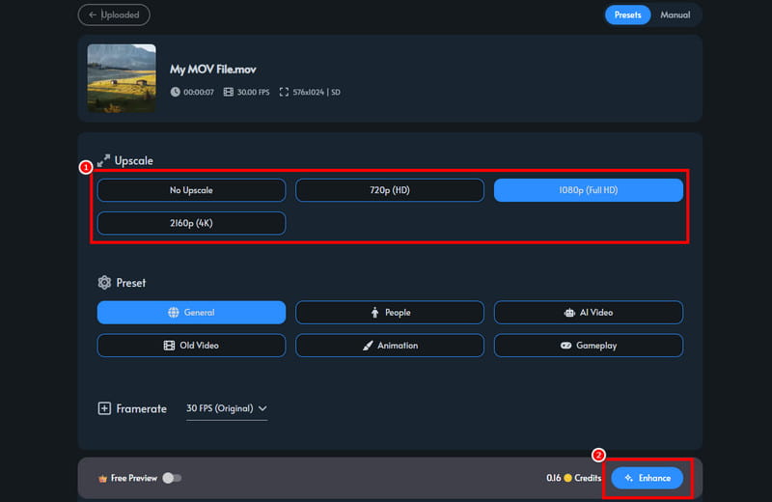Open the 30 FPS (Original) framerate dropdown

227,408
